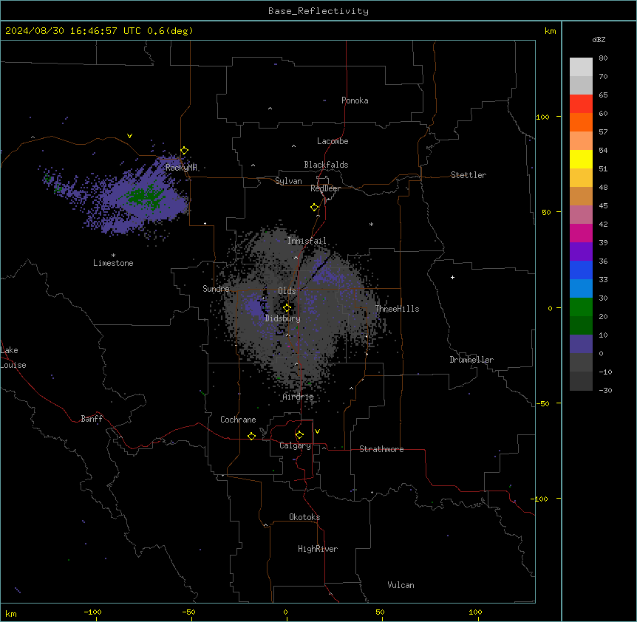
Task: Pick the blue 36 to 33 dBZ swatch
Action: click(x=581, y=270)
